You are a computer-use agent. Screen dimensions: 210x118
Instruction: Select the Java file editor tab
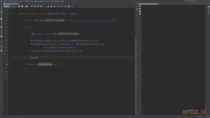tap(11, 4)
